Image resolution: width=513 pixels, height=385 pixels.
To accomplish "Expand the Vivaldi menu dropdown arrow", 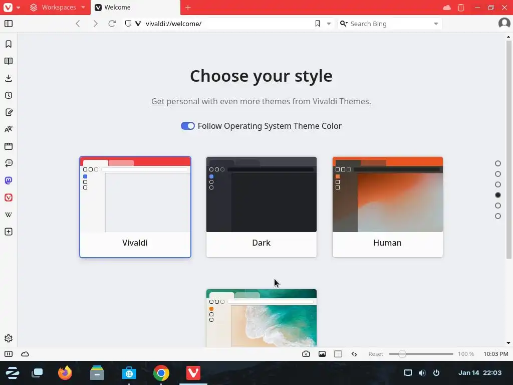I will pyautogui.click(x=19, y=8).
